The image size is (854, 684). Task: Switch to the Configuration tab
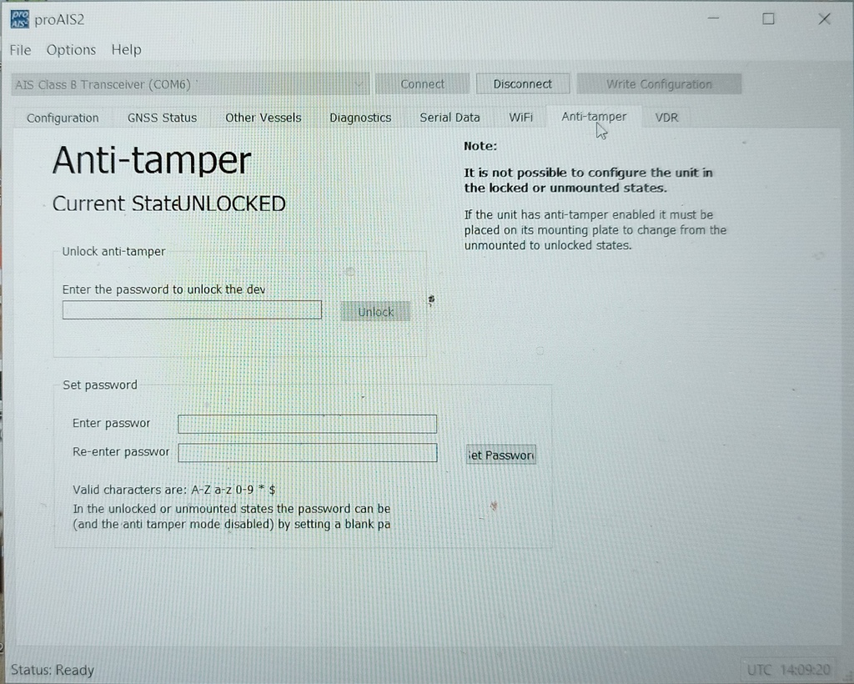click(63, 118)
